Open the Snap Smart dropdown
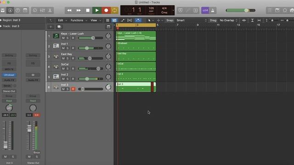Viewport: 294px width, 165px height. click(191, 20)
